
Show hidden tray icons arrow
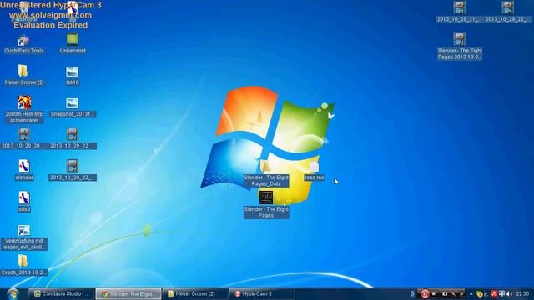point(471,294)
